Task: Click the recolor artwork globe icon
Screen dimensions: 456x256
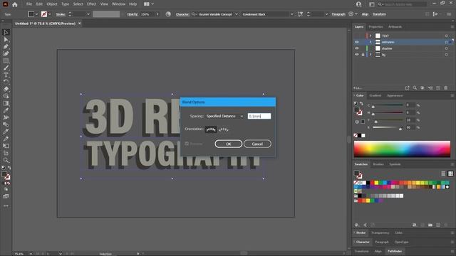Action: tap(168, 14)
